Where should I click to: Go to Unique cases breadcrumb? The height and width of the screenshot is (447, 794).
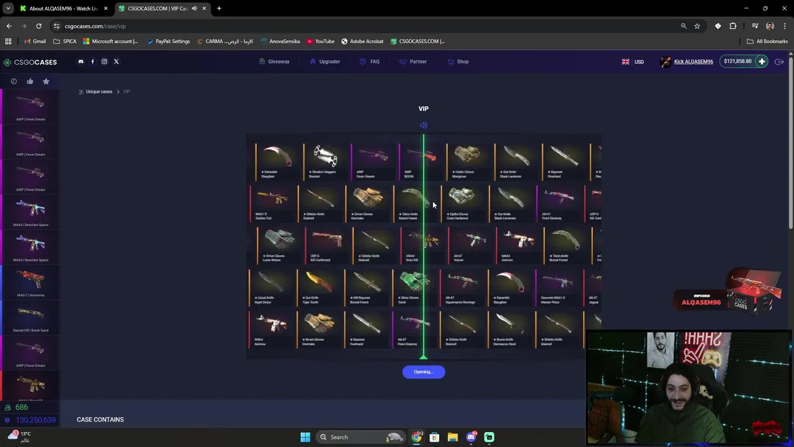(99, 92)
